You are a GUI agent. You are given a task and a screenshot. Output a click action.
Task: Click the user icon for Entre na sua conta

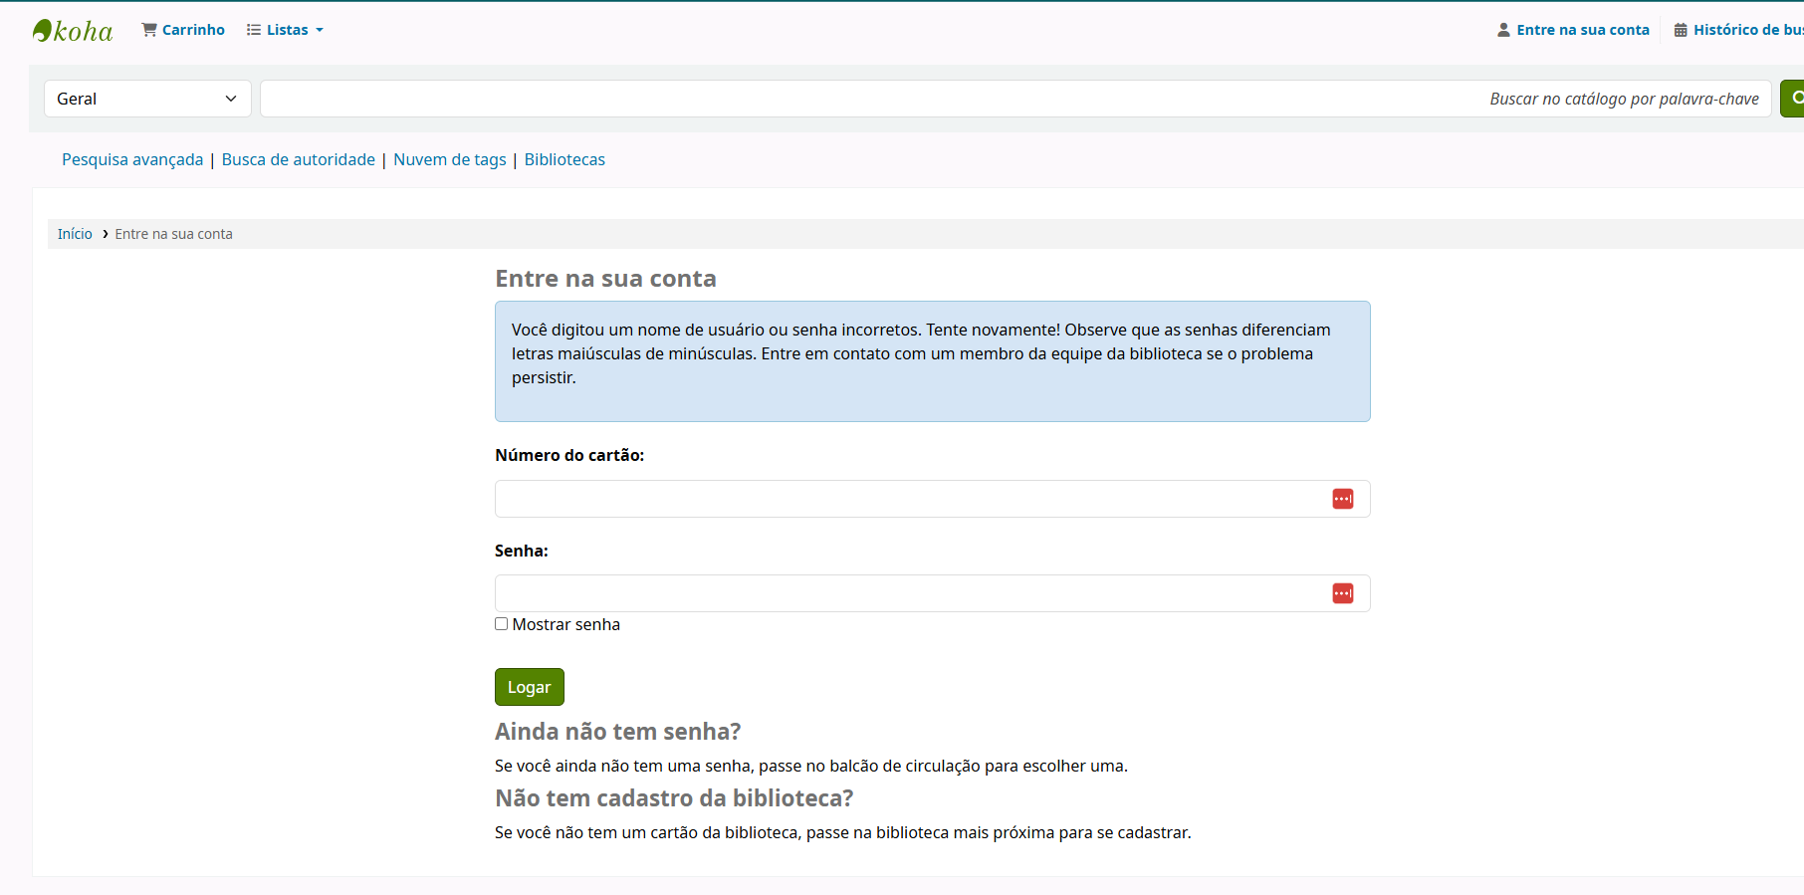(1503, 30)
